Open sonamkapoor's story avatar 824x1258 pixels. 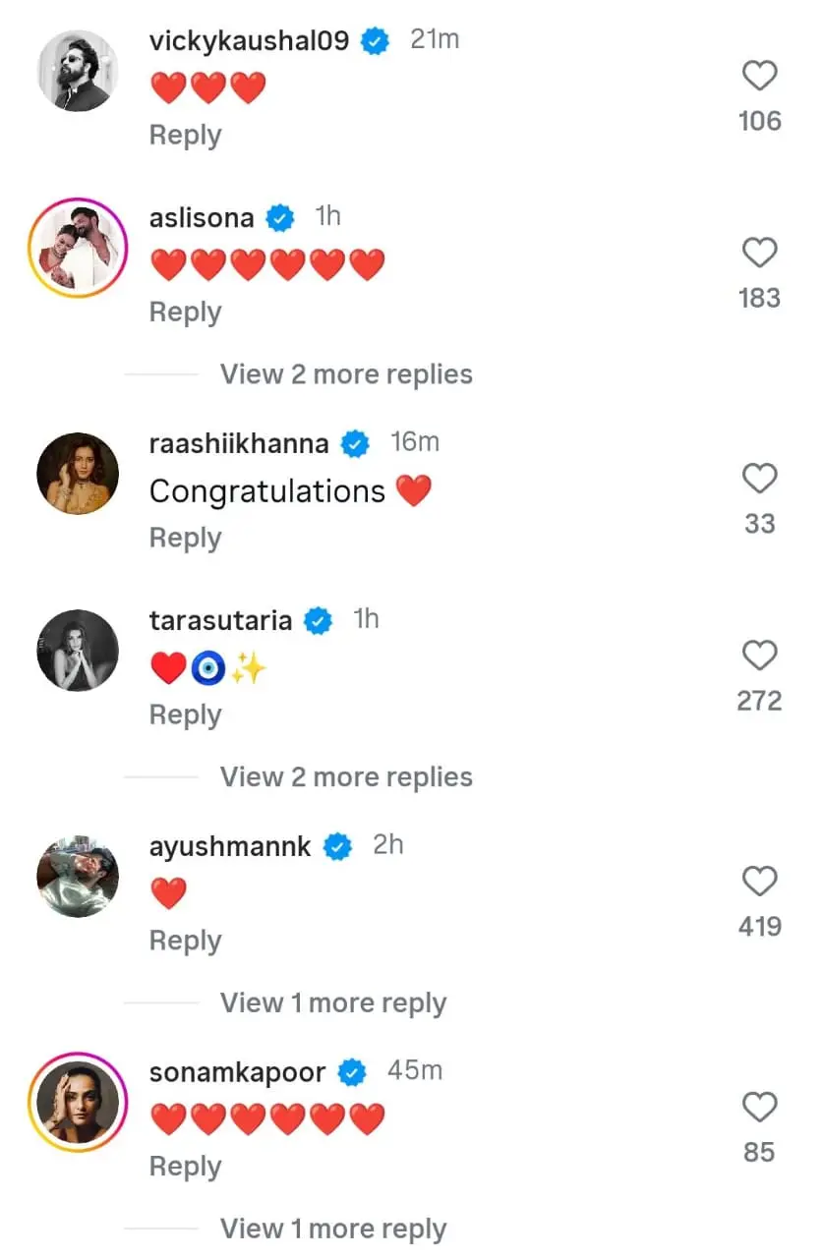pyautogui.click(x=78, y=1103)
